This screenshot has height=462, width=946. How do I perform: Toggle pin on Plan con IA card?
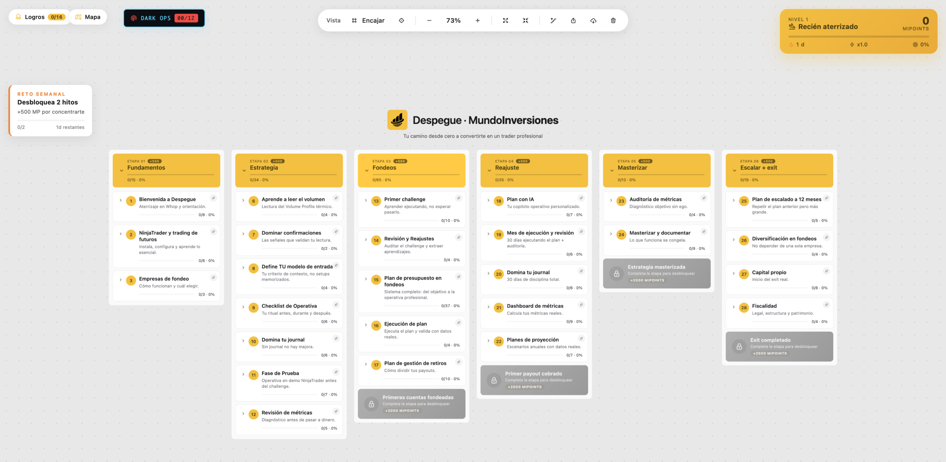[x=581, y=198]
